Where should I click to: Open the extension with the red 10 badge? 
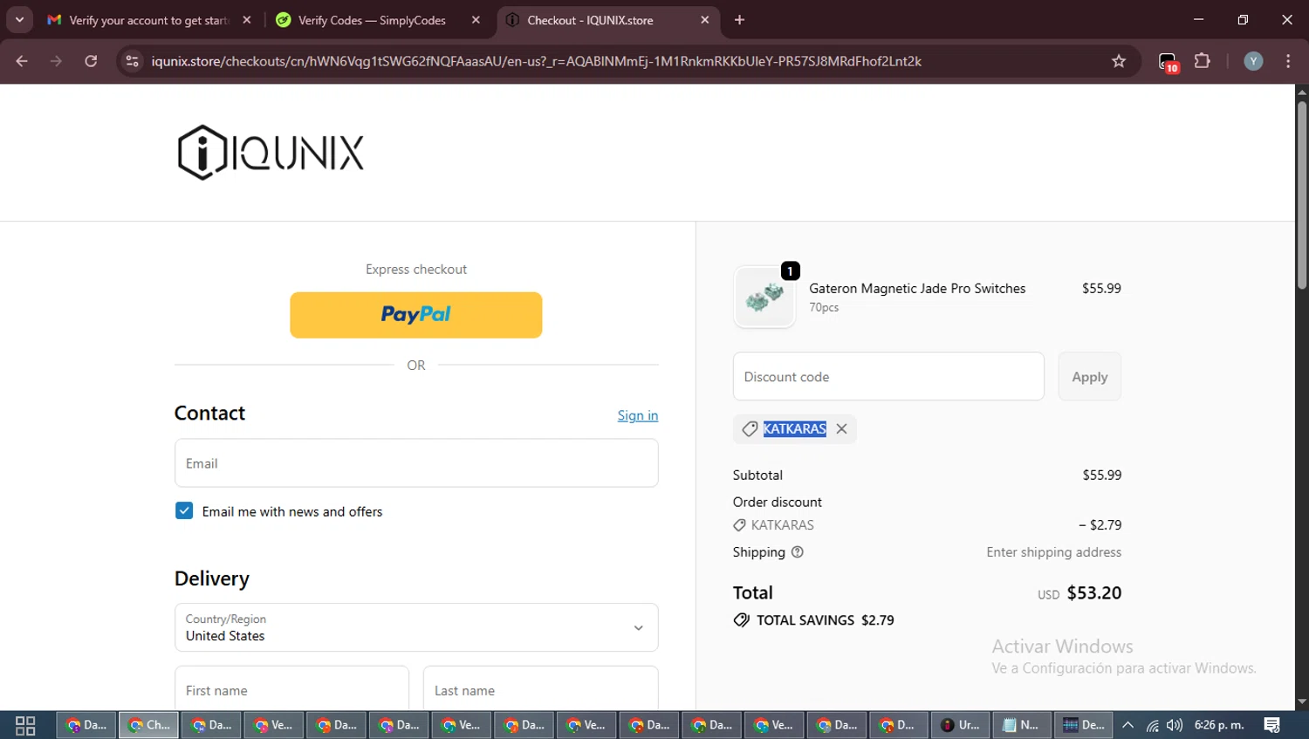point(1169,62)
